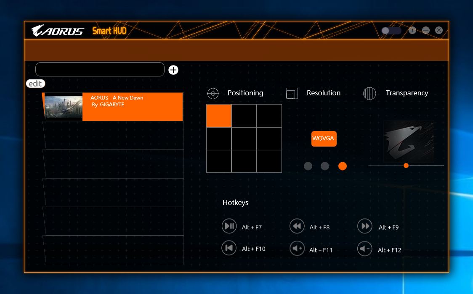This screenshot has width=473, height=294.
Task: Toggle the Smart HUD power switch
Action: click(x=391, y=31)
